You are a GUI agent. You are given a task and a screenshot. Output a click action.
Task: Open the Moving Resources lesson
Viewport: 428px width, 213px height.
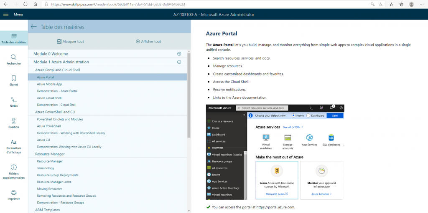coord(50,189)
